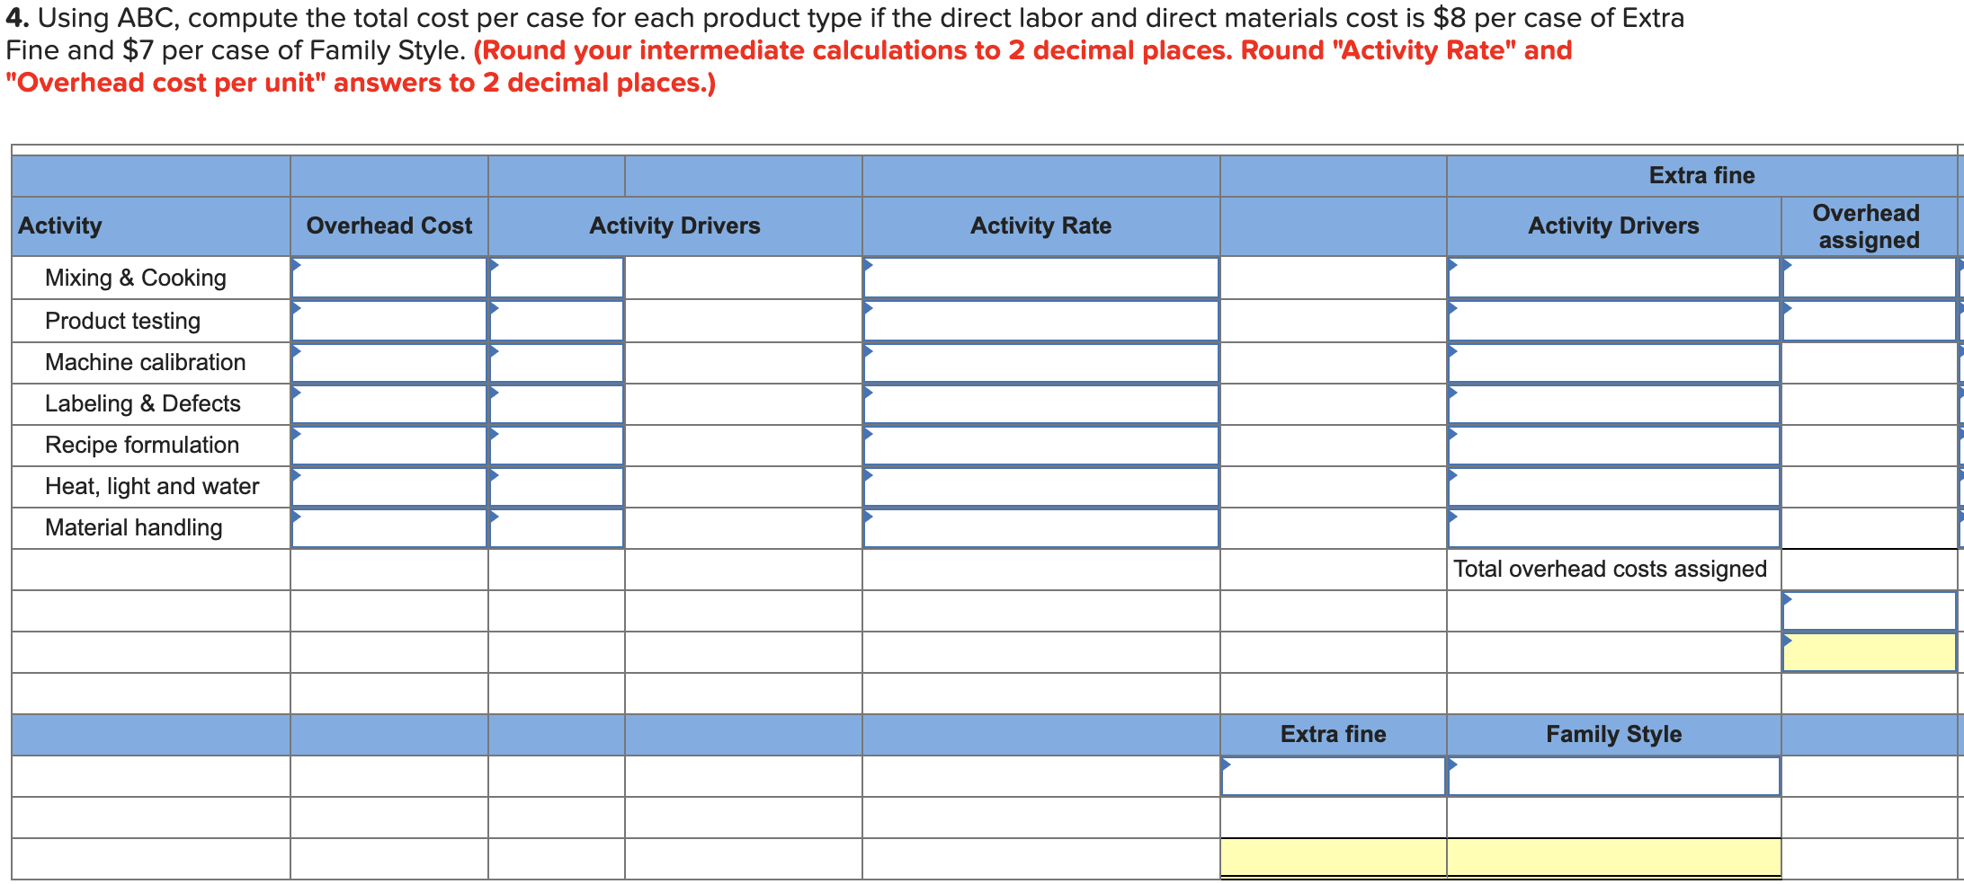Select the yellow highlighted cell below Overhead assigned
The height and width of the screenshot is (884, 1964).
pyautogui.click(x=1869, y=652)
